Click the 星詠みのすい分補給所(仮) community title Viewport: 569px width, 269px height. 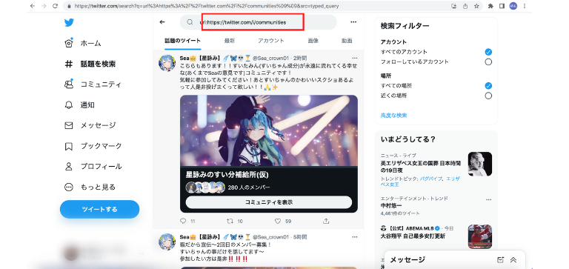227,175
